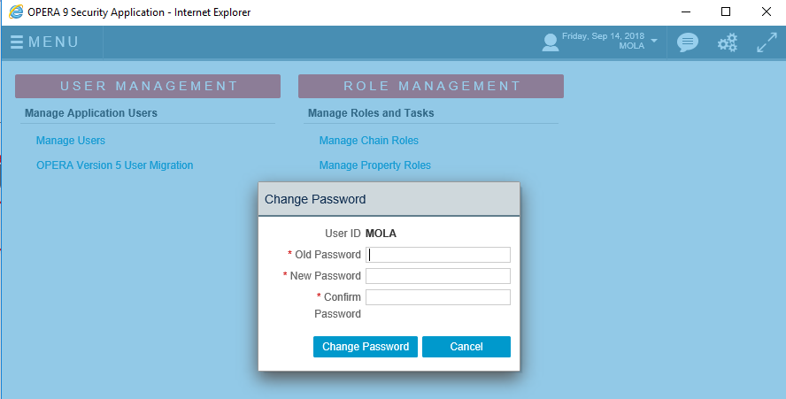786x399 pixels.
Task: Open the Manage Chain Roles link
Action: point(369,141)
